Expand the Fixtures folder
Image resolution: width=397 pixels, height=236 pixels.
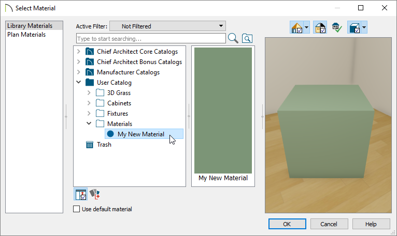[x=89, y=114]
